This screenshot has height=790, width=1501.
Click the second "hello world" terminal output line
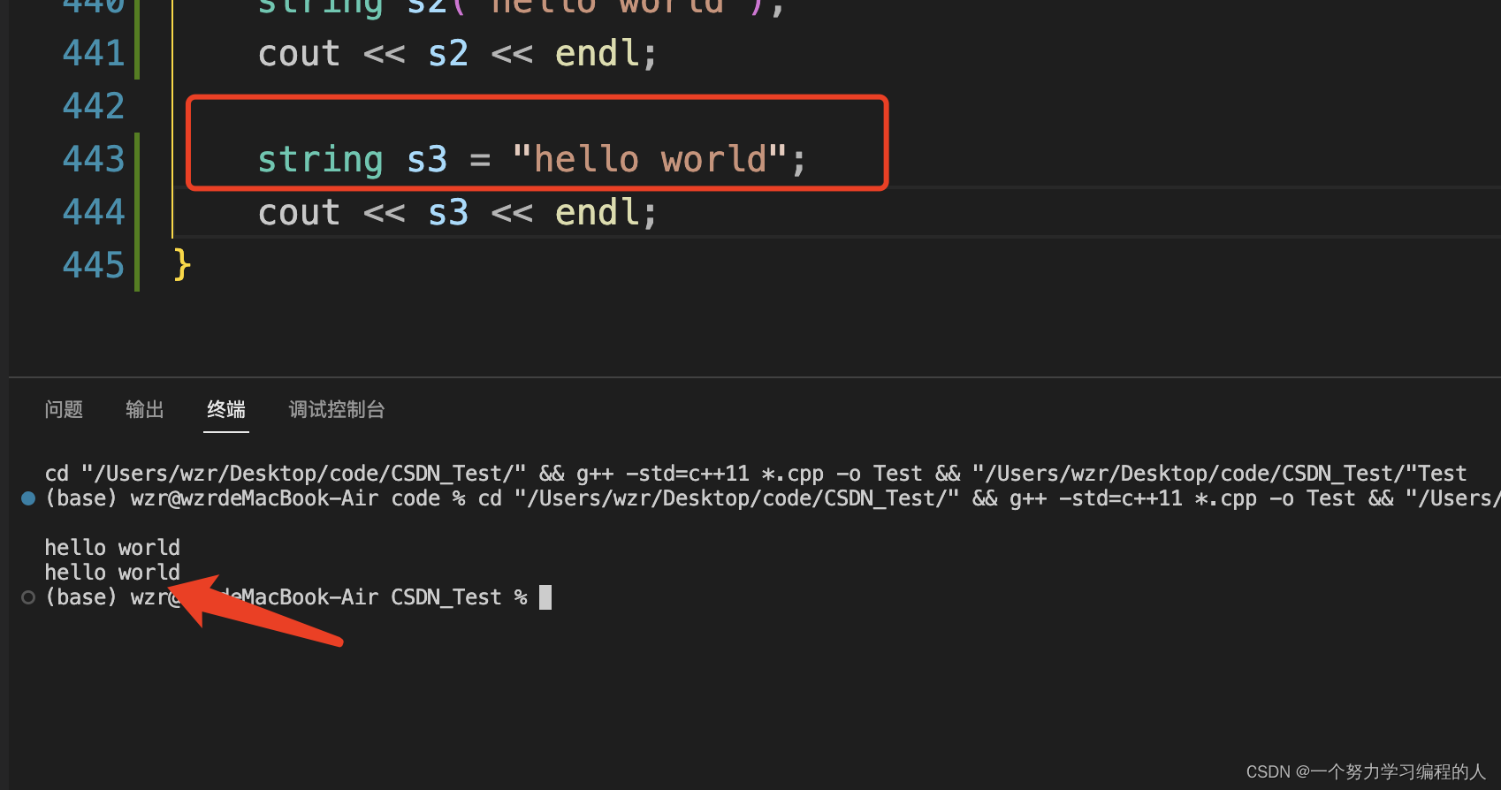112,573
